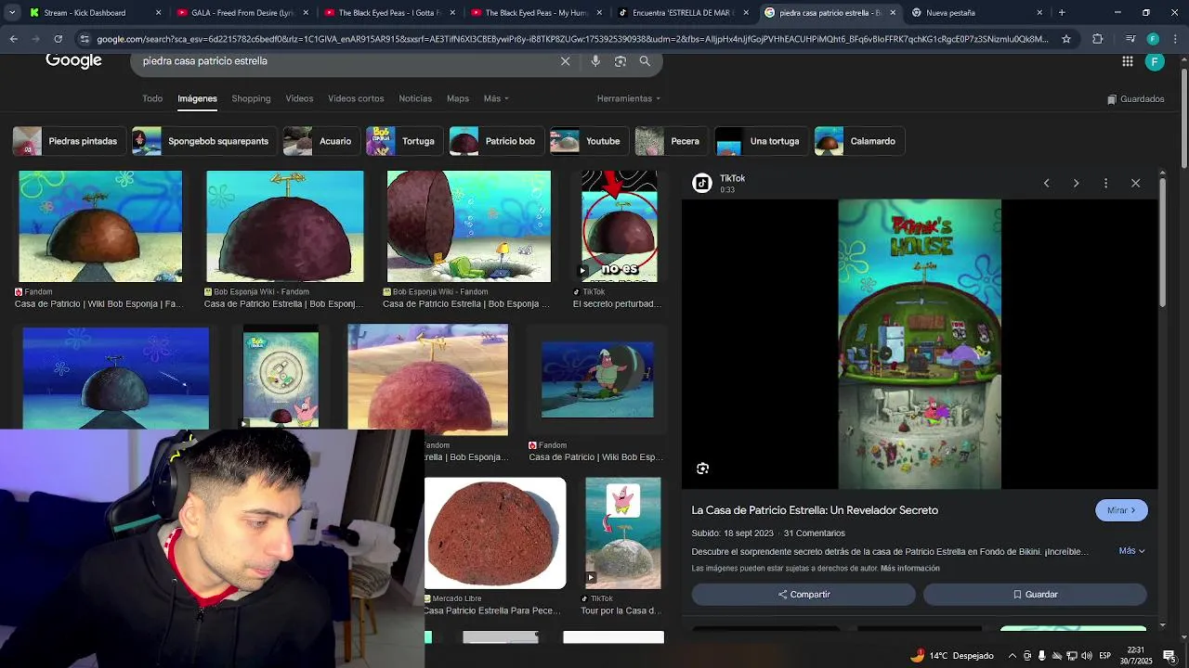
Task: Apply the Patricio bob filter chip
Action: [x=496, y=141]
